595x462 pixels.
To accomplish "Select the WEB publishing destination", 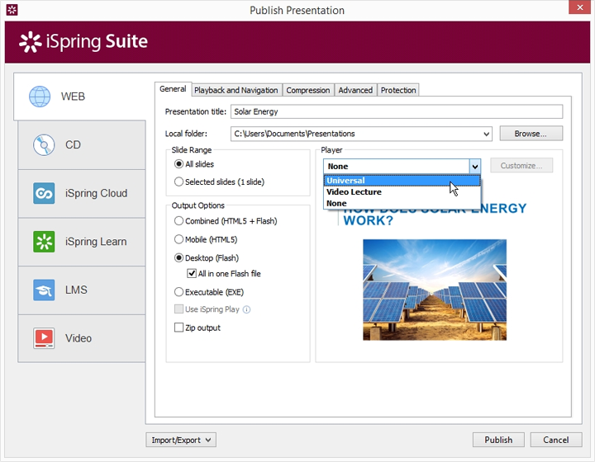I will click(x=79, y=97).
